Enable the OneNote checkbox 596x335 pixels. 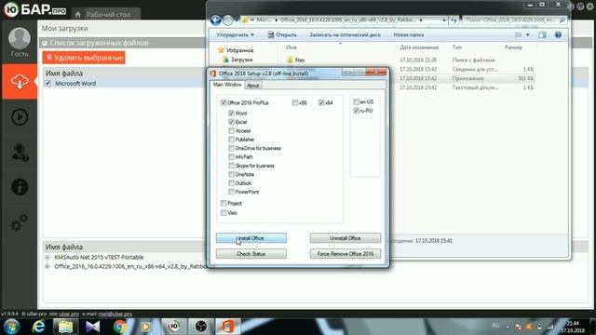point(231,174)
